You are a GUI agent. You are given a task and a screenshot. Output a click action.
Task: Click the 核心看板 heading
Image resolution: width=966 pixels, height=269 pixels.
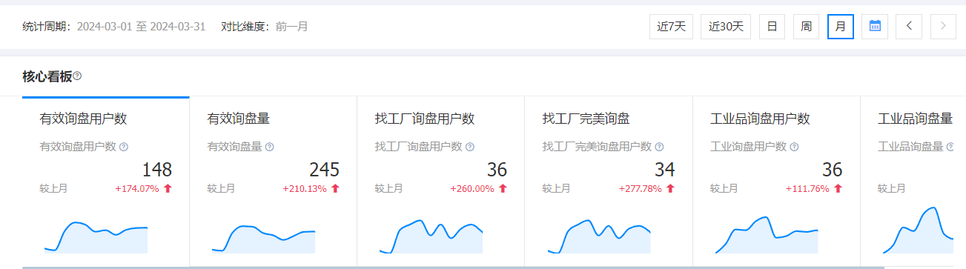47,76
